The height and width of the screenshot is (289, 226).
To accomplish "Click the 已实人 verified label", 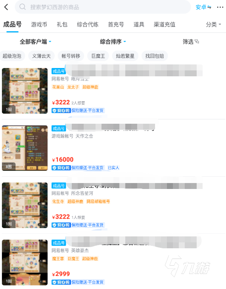I will (x=113, y=168).
